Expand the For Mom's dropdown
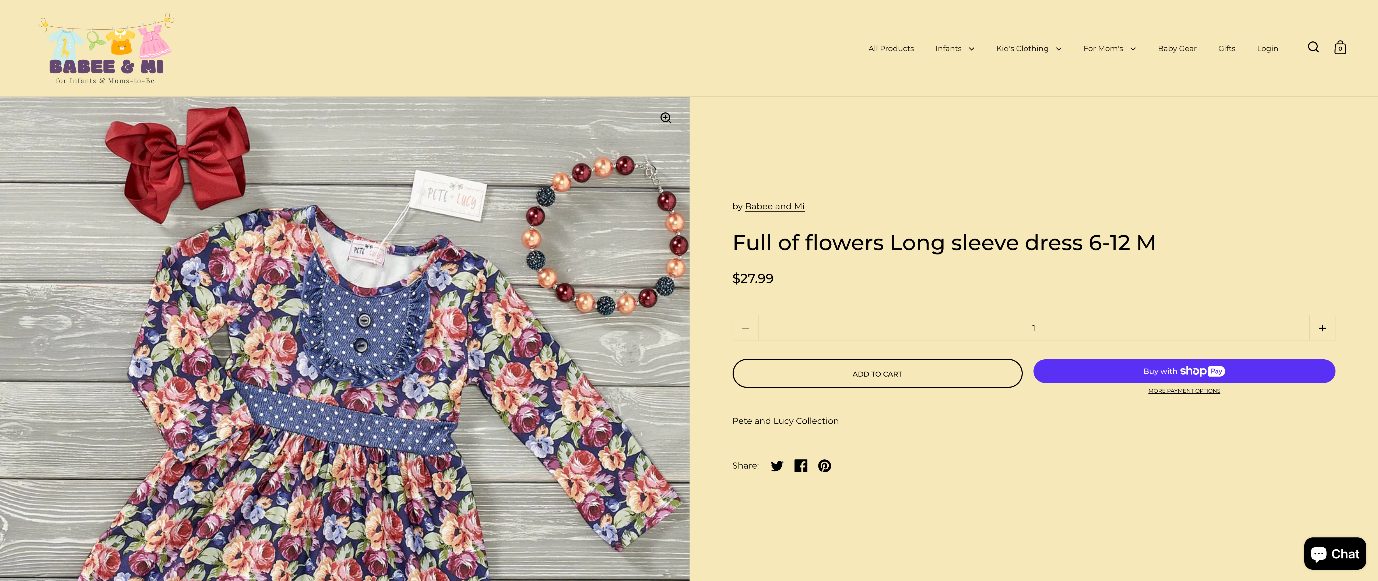This screenshot has width=1378, height=581. [1109, 49]
